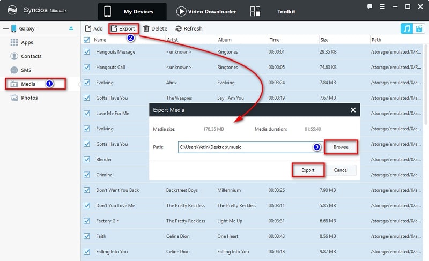Uncheck Criminal row checkbox

pyautogui.click(x=87, y=175)
